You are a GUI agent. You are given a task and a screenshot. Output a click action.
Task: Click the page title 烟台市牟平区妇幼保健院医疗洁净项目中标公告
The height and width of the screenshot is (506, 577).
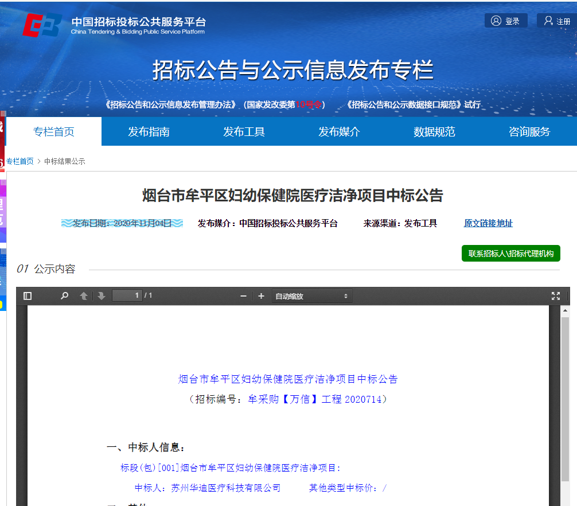(293, 196)
